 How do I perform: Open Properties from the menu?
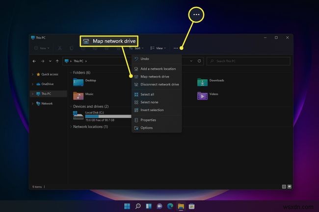pyautogui.click(x=157, y=120)
